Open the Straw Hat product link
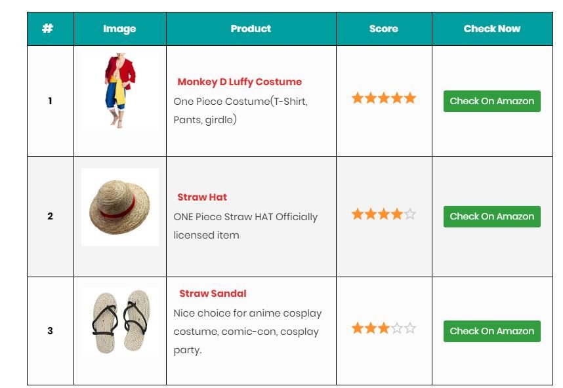Image resolution: width=563 pixels, height=388 pixels. 202,197
